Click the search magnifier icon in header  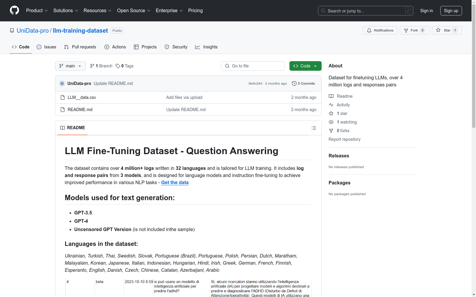pyautogui.click(x=323, y=11)
